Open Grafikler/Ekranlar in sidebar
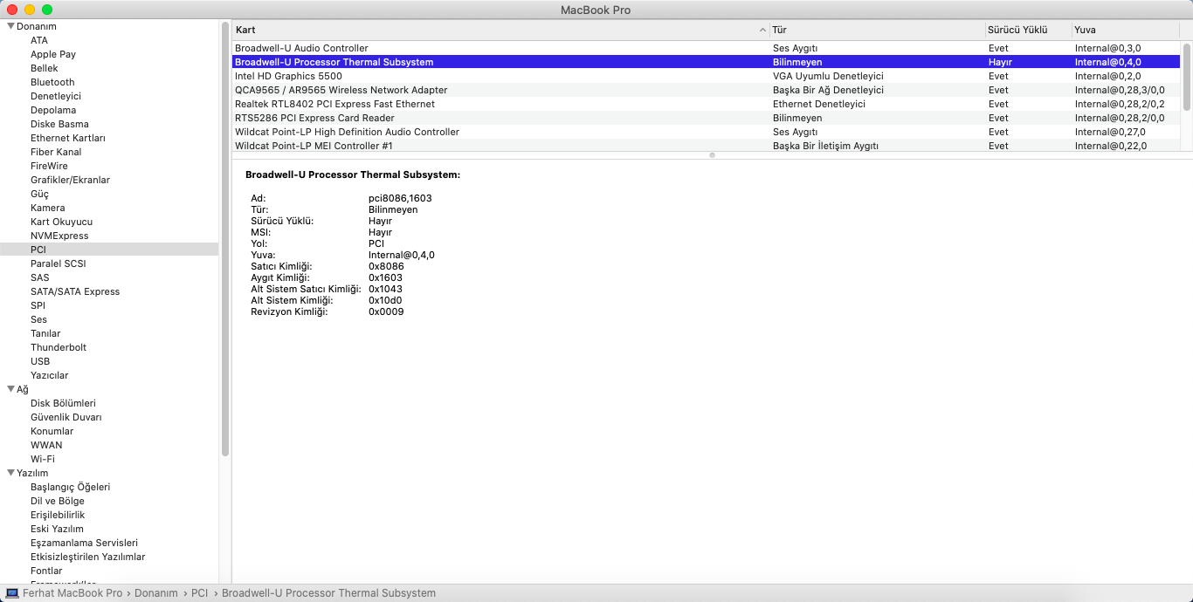 pos(70,180)
